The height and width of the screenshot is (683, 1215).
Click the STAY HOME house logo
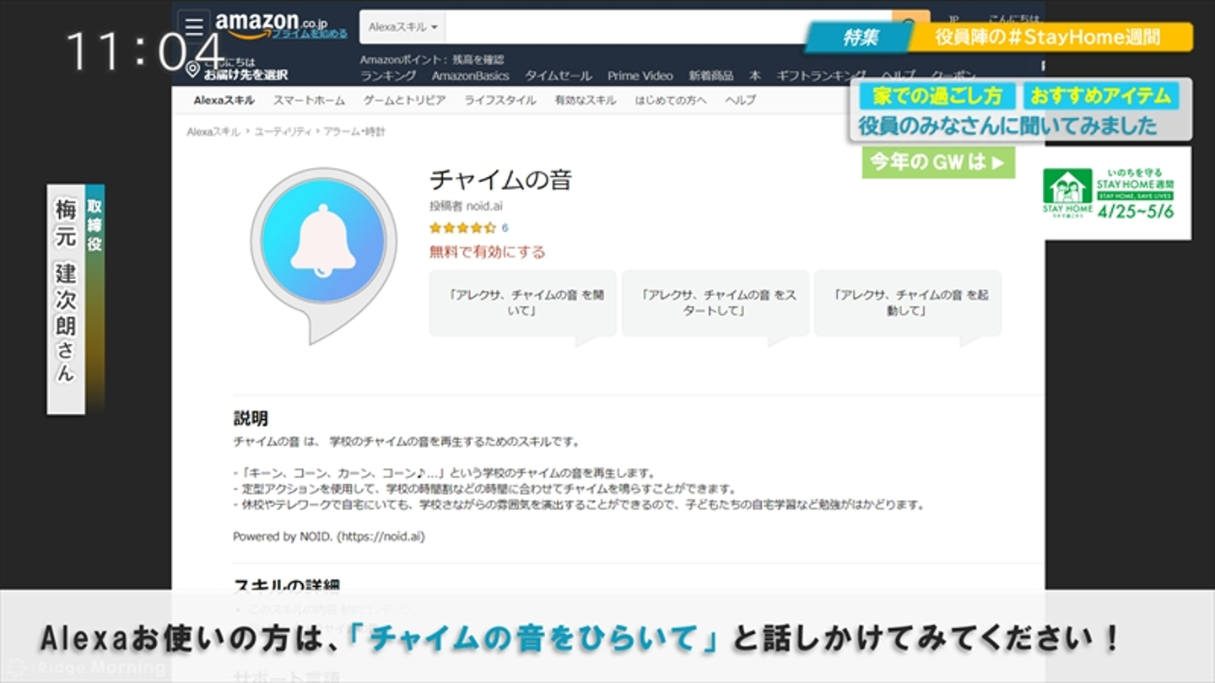[x=1067, y=191]
